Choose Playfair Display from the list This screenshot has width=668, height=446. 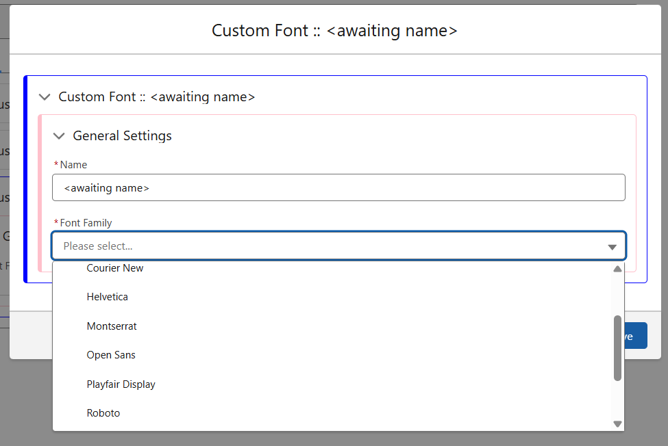(x=121, y=384)
